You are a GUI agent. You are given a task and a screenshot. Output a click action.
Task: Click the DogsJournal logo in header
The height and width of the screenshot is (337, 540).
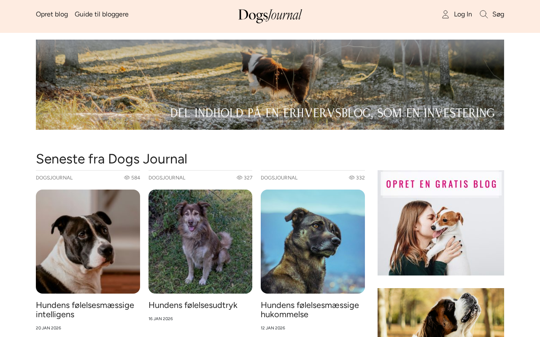[270, 16]
